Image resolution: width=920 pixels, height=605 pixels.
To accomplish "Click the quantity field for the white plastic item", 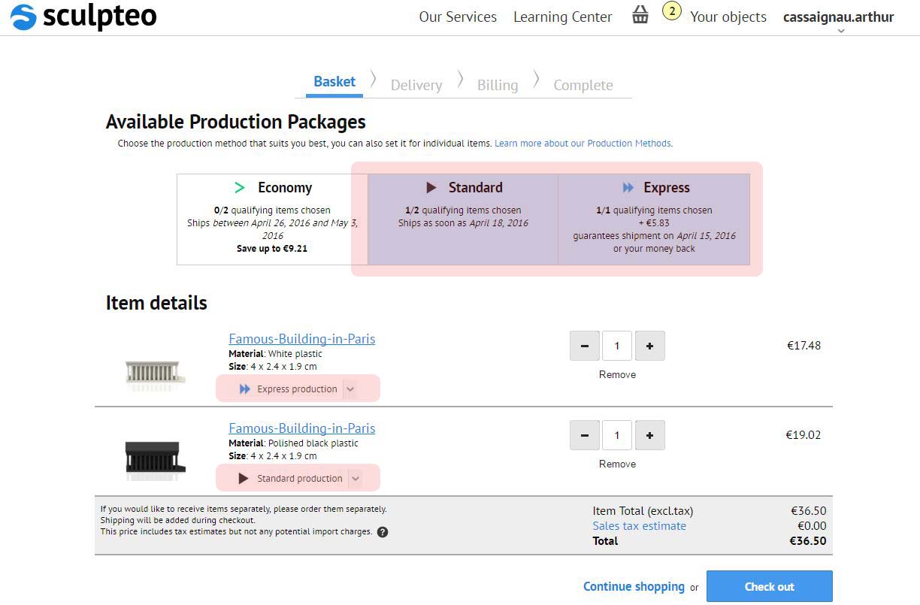I will 617,346.
